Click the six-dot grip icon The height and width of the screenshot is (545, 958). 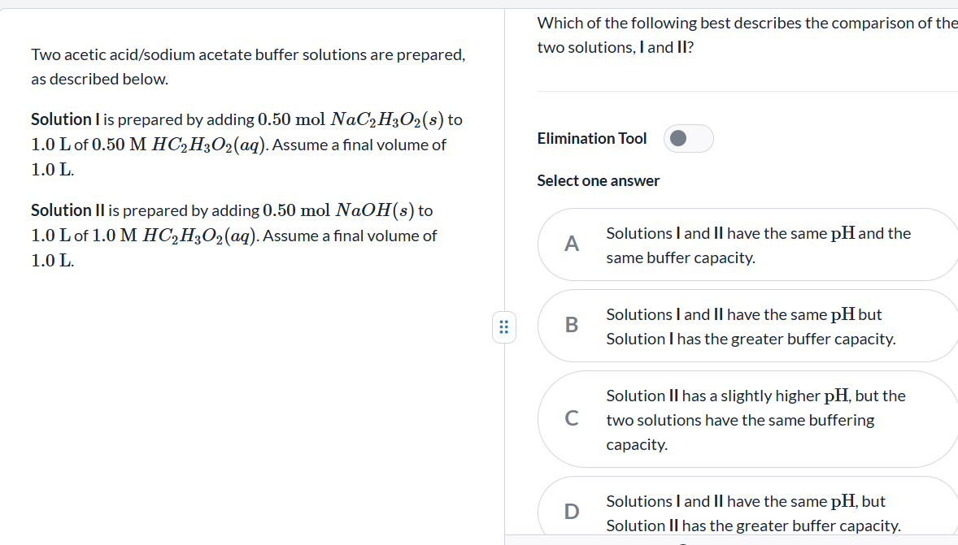coord(504,327)
